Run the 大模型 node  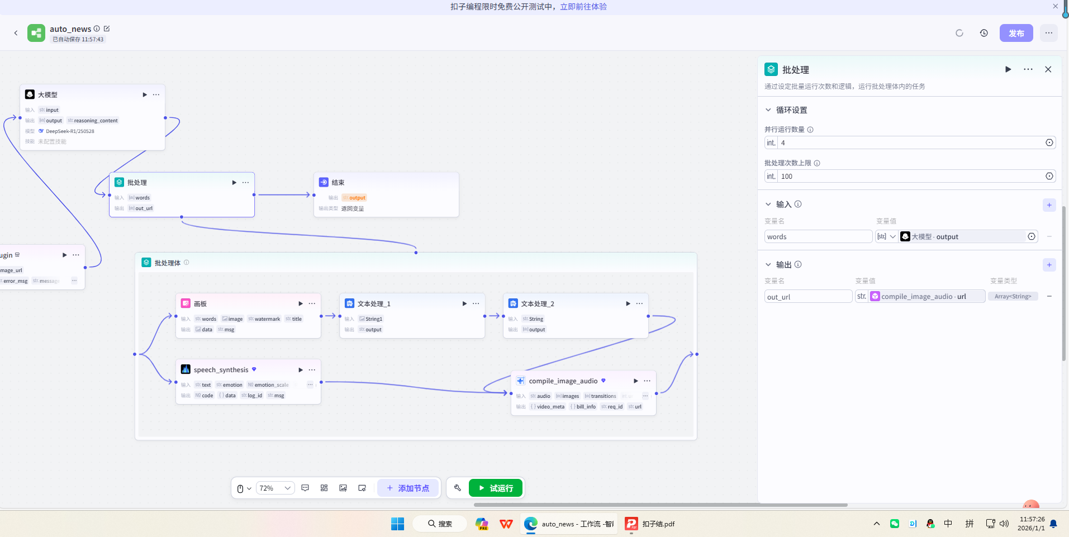pyautogui.click(x=145, y=94)
